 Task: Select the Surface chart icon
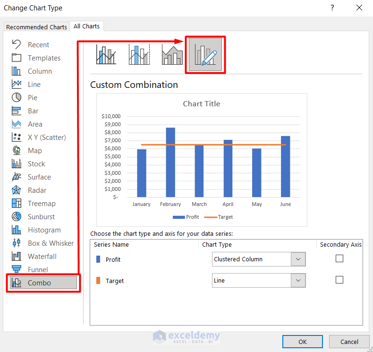click(x=17, y=177)
